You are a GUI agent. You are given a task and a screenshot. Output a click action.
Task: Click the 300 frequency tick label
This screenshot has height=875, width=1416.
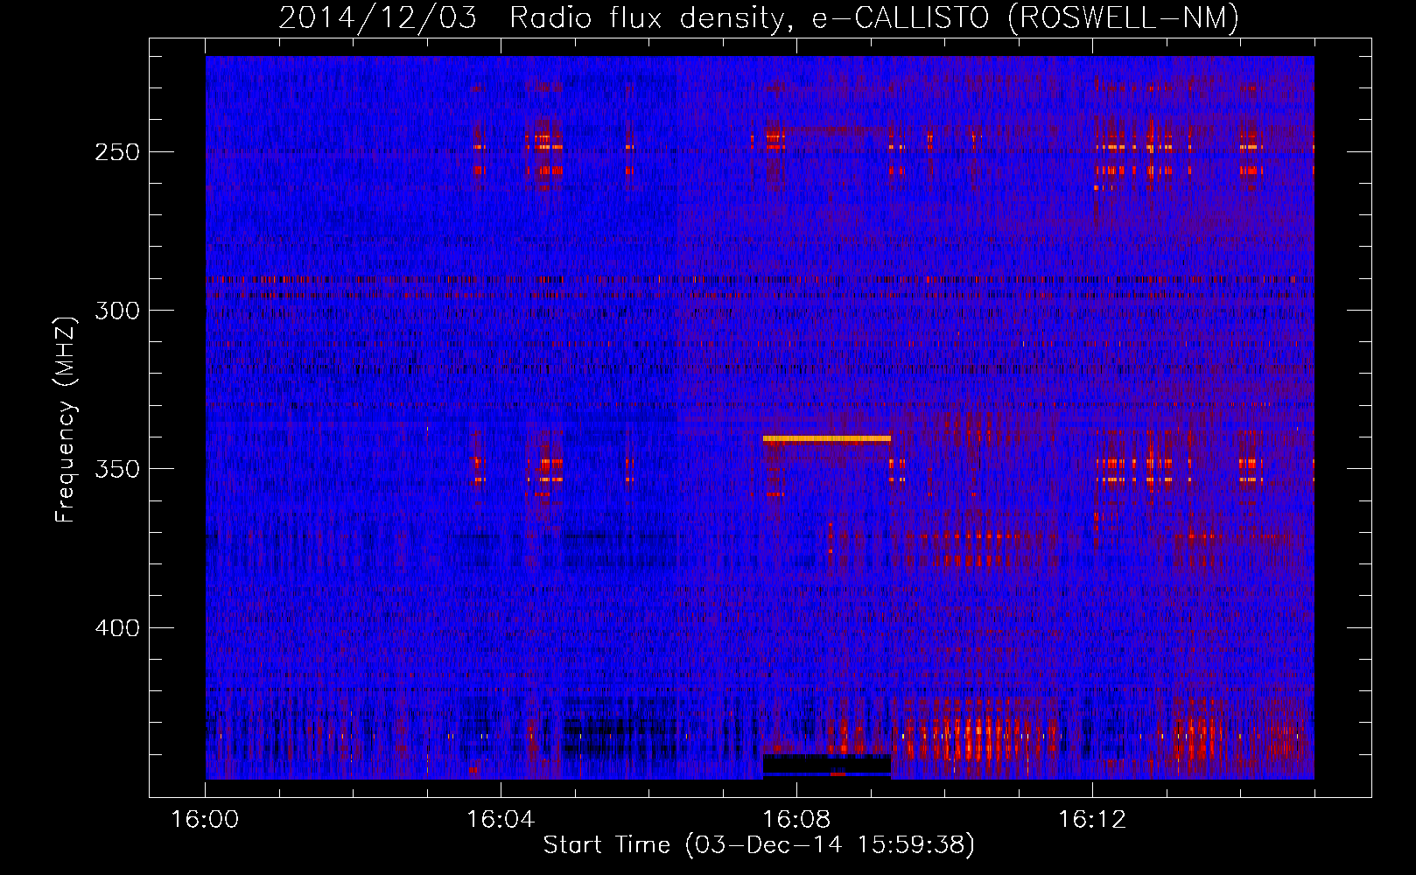(x=117, y=311)
